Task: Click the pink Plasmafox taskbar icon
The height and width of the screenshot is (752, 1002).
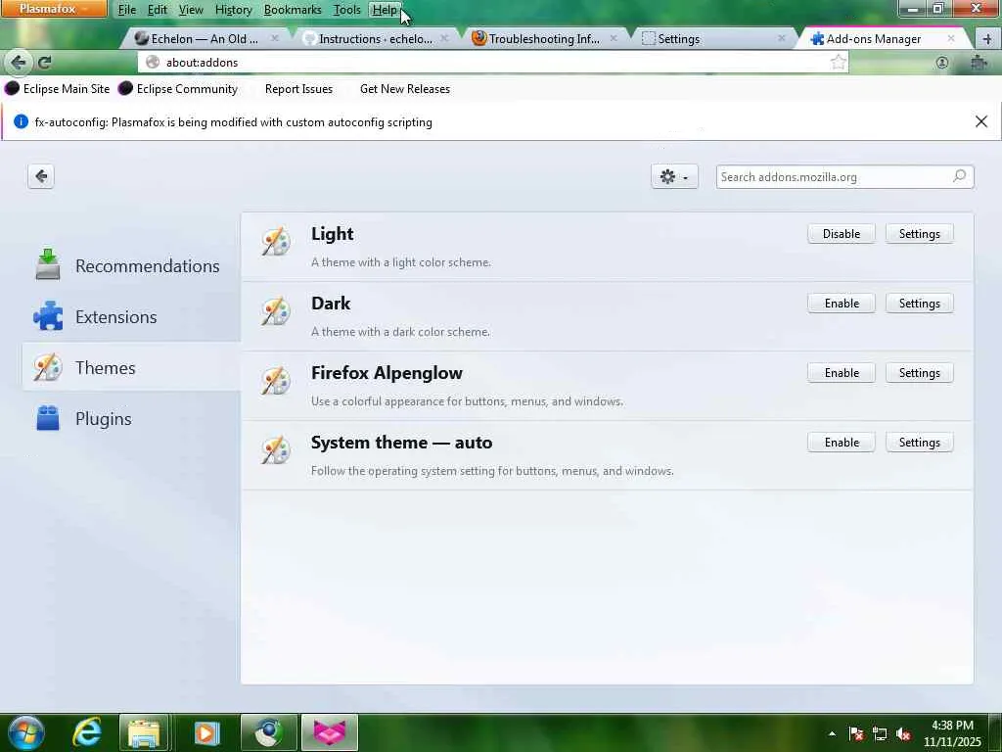Action: pyautogui.click(x=330, y=732)
